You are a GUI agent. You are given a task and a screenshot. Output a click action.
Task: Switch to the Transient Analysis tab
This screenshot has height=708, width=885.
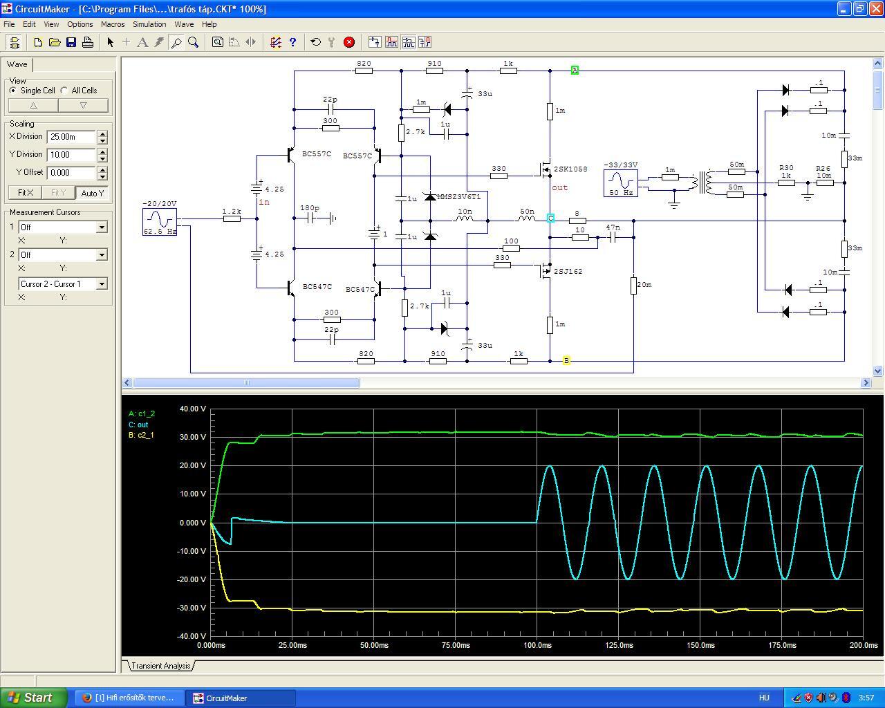coord(160,666)
